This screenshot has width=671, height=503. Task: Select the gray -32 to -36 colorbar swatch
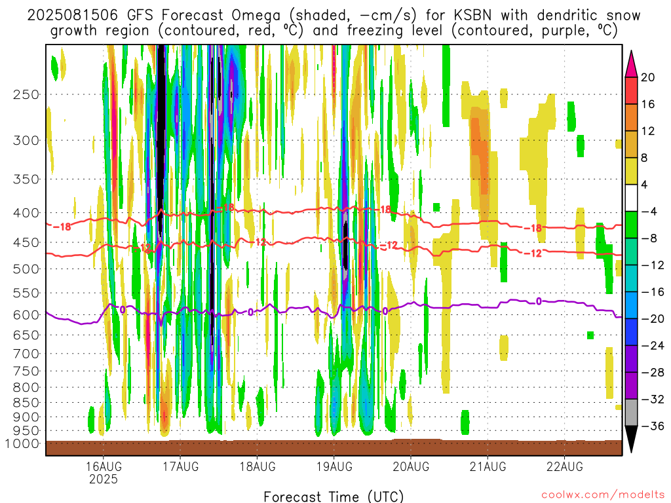(x=631, y=413)
